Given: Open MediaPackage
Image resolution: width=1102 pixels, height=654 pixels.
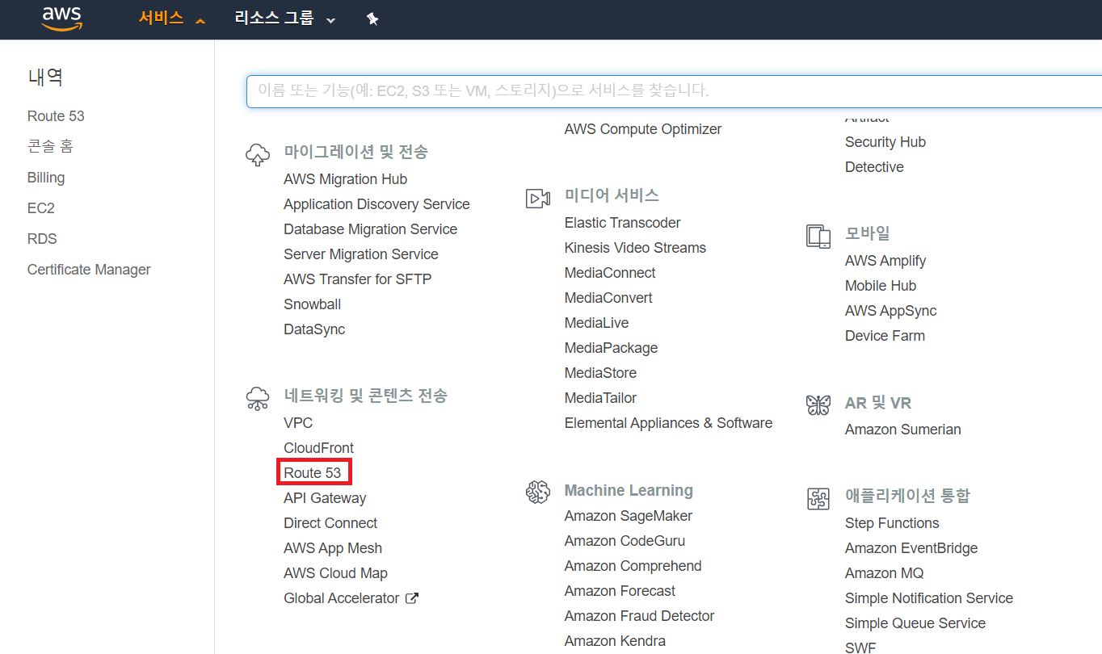Looking at the screenshot, I should [611, 348].
